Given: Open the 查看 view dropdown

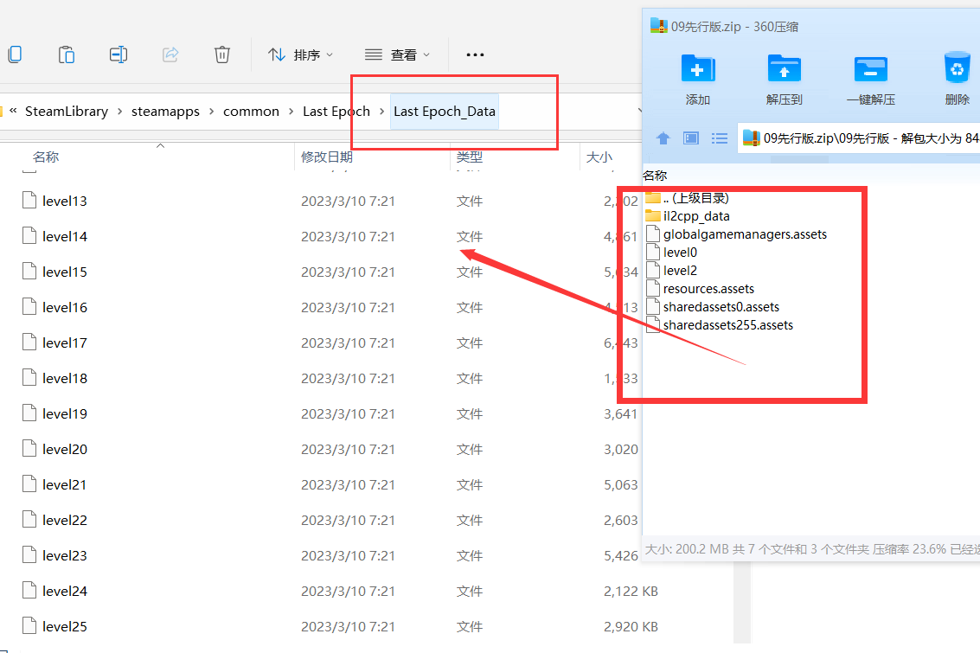Looking at the screenshot, I should pos(398,55).
